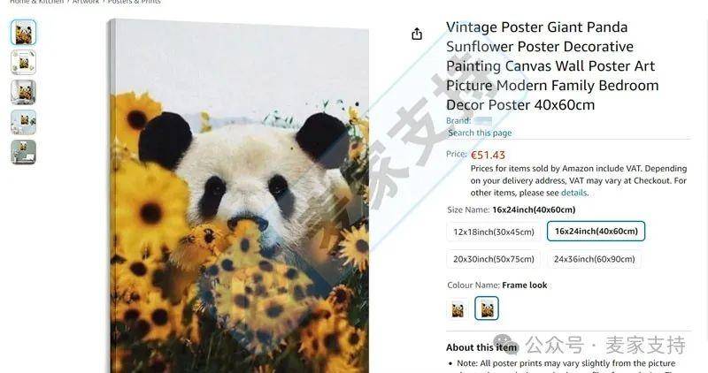The height and width of the screenshot is (373, 708).
Task: Open the fourth product image thumbnail
Action: coord(24,122)
